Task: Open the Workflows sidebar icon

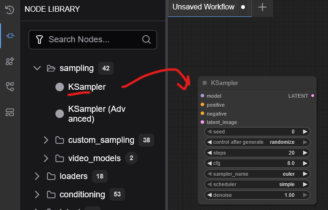Action: pos(9,86)
